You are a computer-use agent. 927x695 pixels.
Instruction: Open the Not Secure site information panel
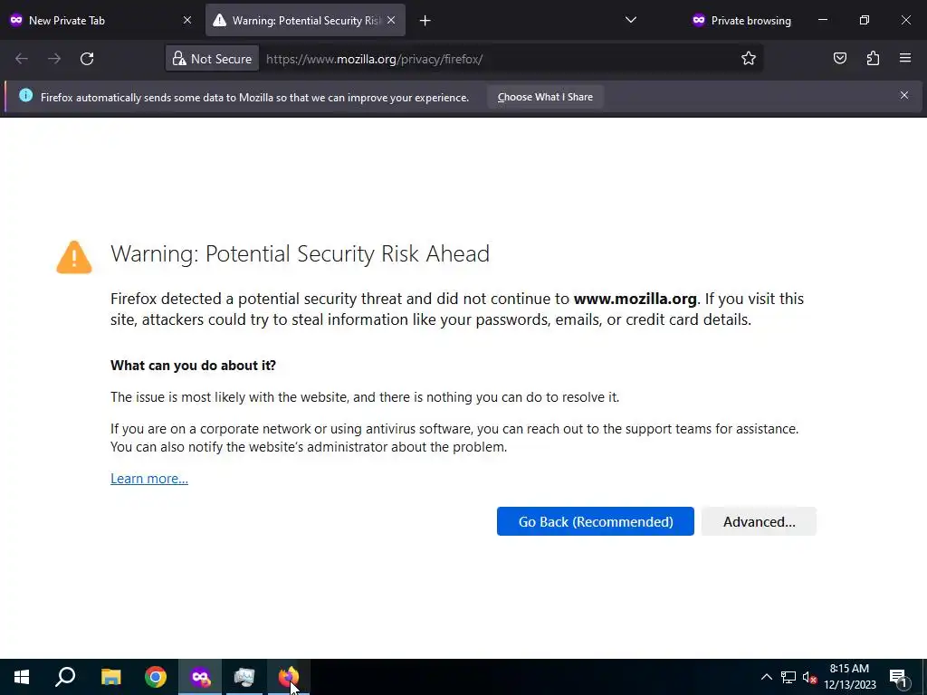(x=212, y=59)
